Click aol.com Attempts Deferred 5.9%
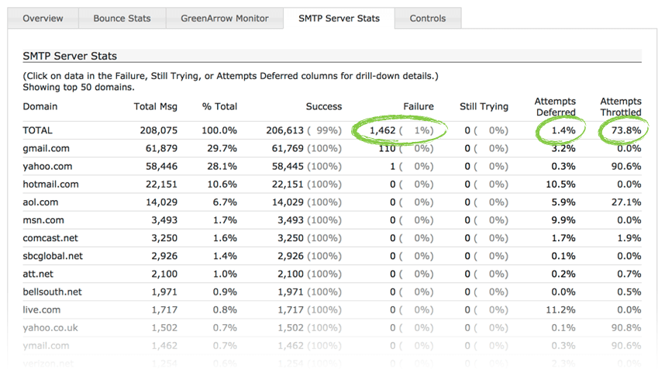The width and height of the screenshot is (665, 373). click(563, 202)
